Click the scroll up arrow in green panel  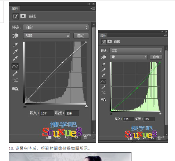click(x=166, y=48)
